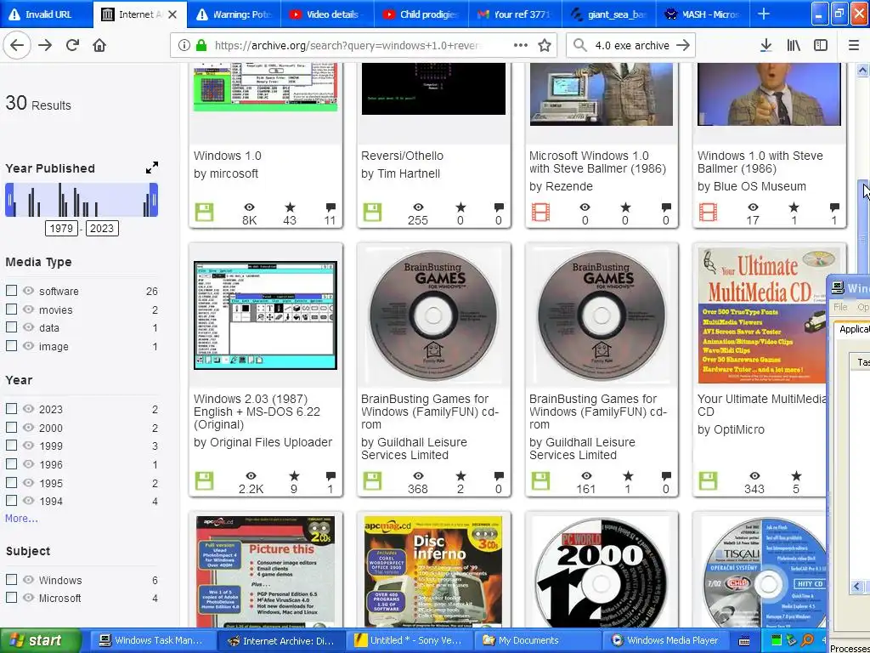Switch to the Video details tab

point(327,14)
